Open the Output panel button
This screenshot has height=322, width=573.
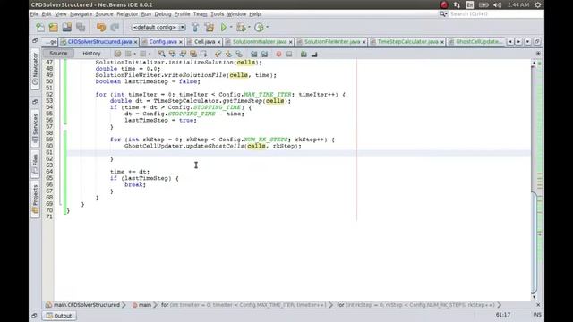click(x=59, y=316)
